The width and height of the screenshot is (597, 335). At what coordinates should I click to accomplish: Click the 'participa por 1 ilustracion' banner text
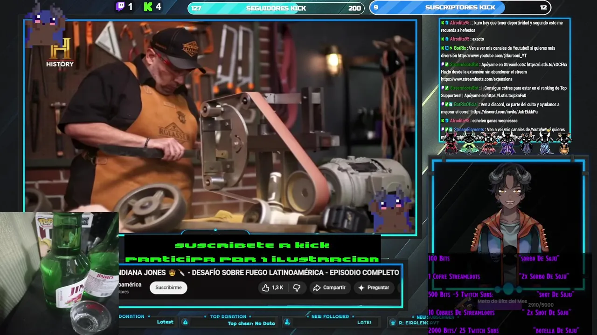[252, 259]
